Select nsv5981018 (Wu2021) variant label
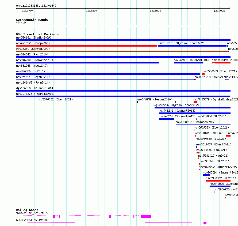Image resolution: width=238 pixels, height=226 pixels. point(210,77)
